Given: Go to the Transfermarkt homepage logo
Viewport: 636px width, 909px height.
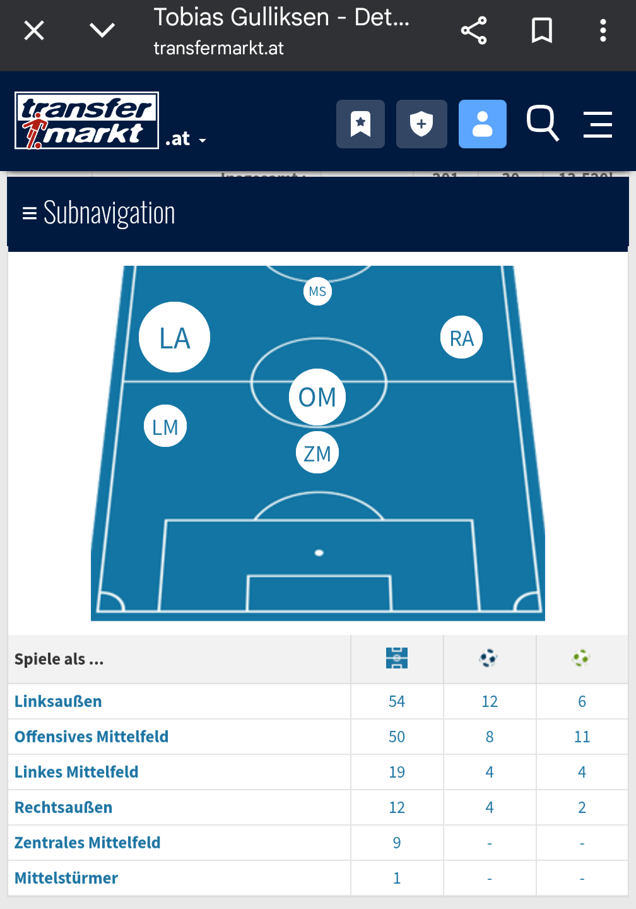Looking at the screenshot, I should 86,121.
